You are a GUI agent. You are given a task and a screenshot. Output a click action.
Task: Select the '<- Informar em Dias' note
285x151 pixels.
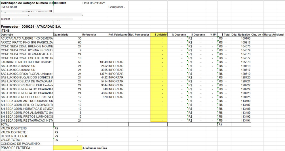pyautogui.click(x=95, y=148)
